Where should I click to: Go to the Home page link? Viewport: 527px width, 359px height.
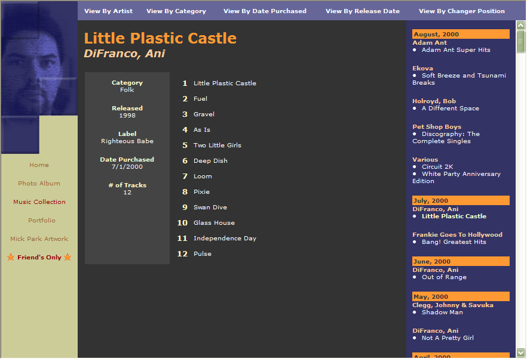point(39,165)
